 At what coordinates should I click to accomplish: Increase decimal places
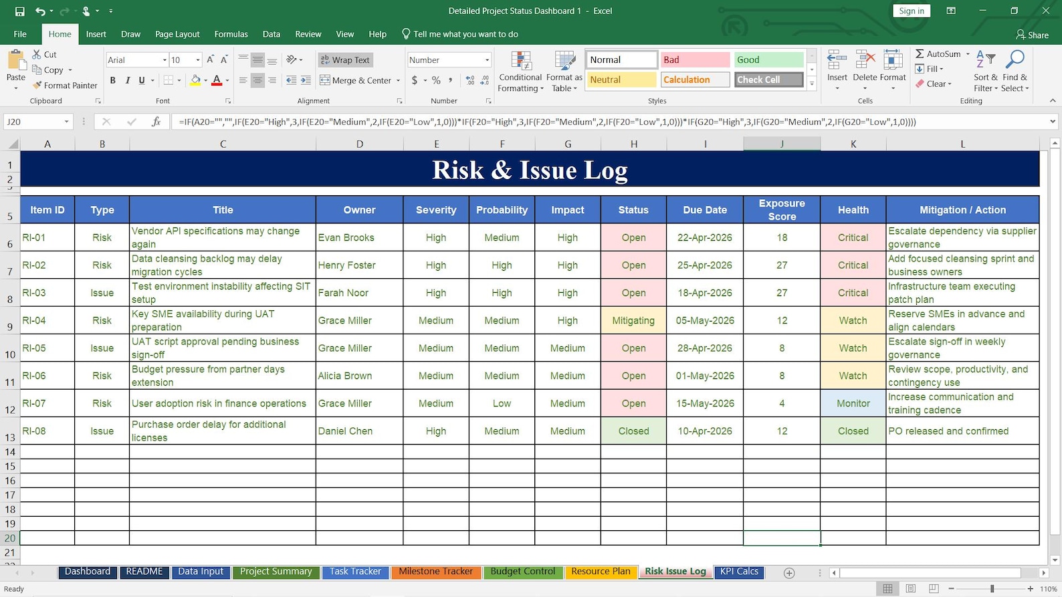470,80
